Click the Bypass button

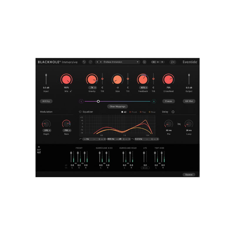189,174
